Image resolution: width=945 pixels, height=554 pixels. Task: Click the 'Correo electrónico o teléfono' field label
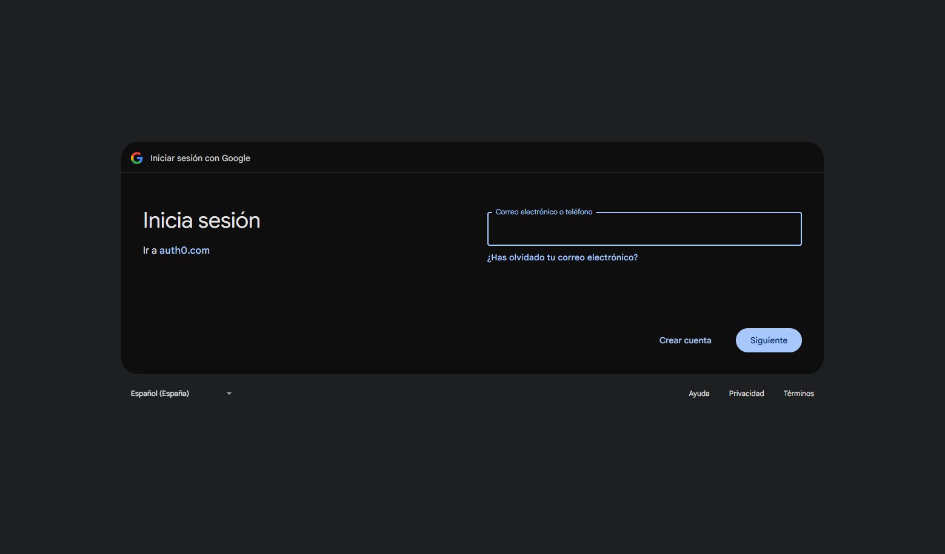[544, 212]
